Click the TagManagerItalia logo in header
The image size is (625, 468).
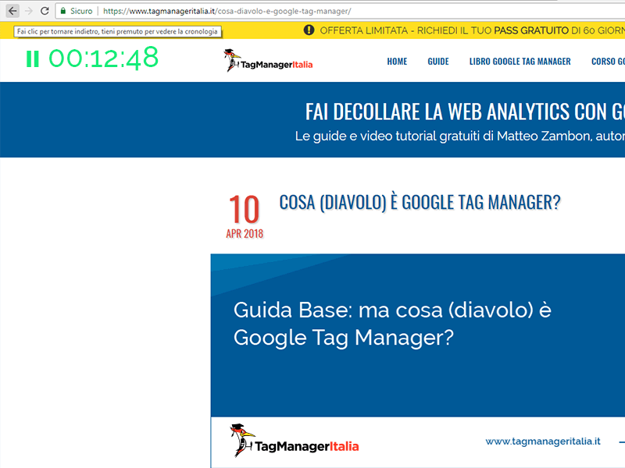(268, 61)
